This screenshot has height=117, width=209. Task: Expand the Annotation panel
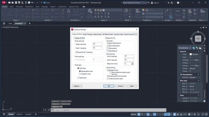[75, 20]
